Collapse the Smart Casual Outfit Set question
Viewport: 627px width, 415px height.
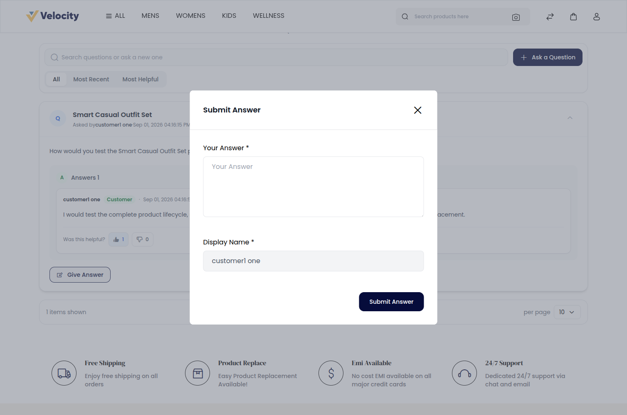coord(570,118)
